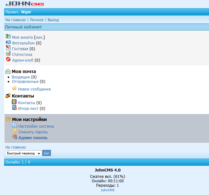Screen dimensions: 209x195
Task: Open the Фотоальбом link
Action: [23, 43]
